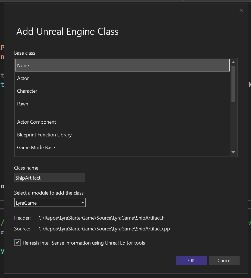Close the Add Unreal Engine Class dialog

click(x=241, y=11)
